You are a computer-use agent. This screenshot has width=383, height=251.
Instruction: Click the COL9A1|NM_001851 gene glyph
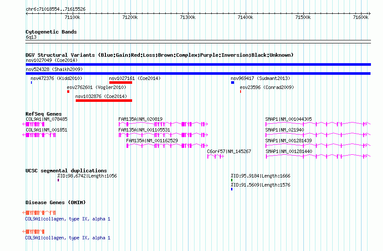[39, 135]
